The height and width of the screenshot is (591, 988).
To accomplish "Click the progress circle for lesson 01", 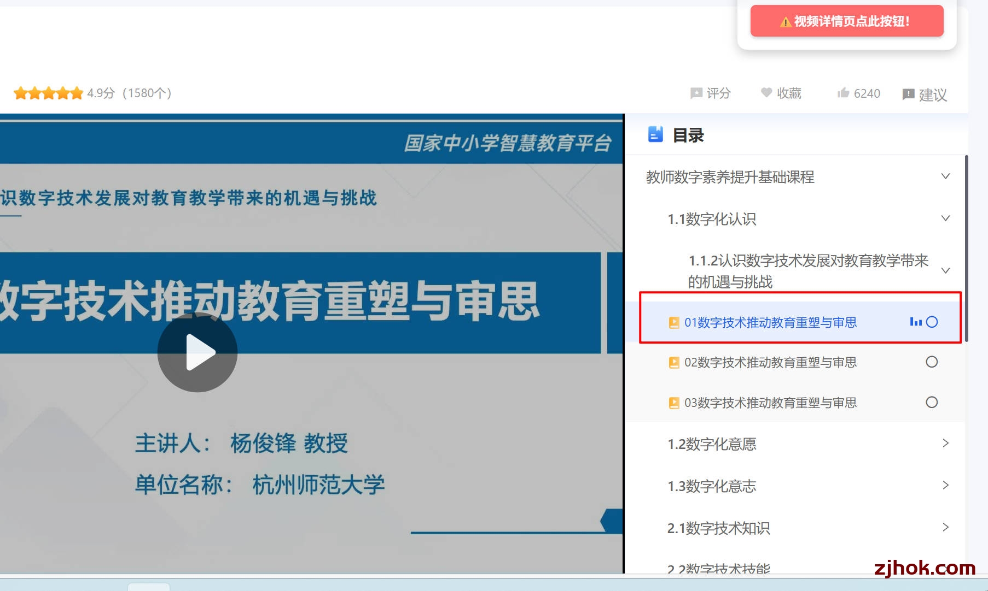I will [932, 322].
